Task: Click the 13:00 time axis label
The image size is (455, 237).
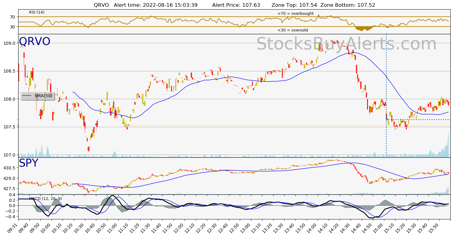Action: 246,227
